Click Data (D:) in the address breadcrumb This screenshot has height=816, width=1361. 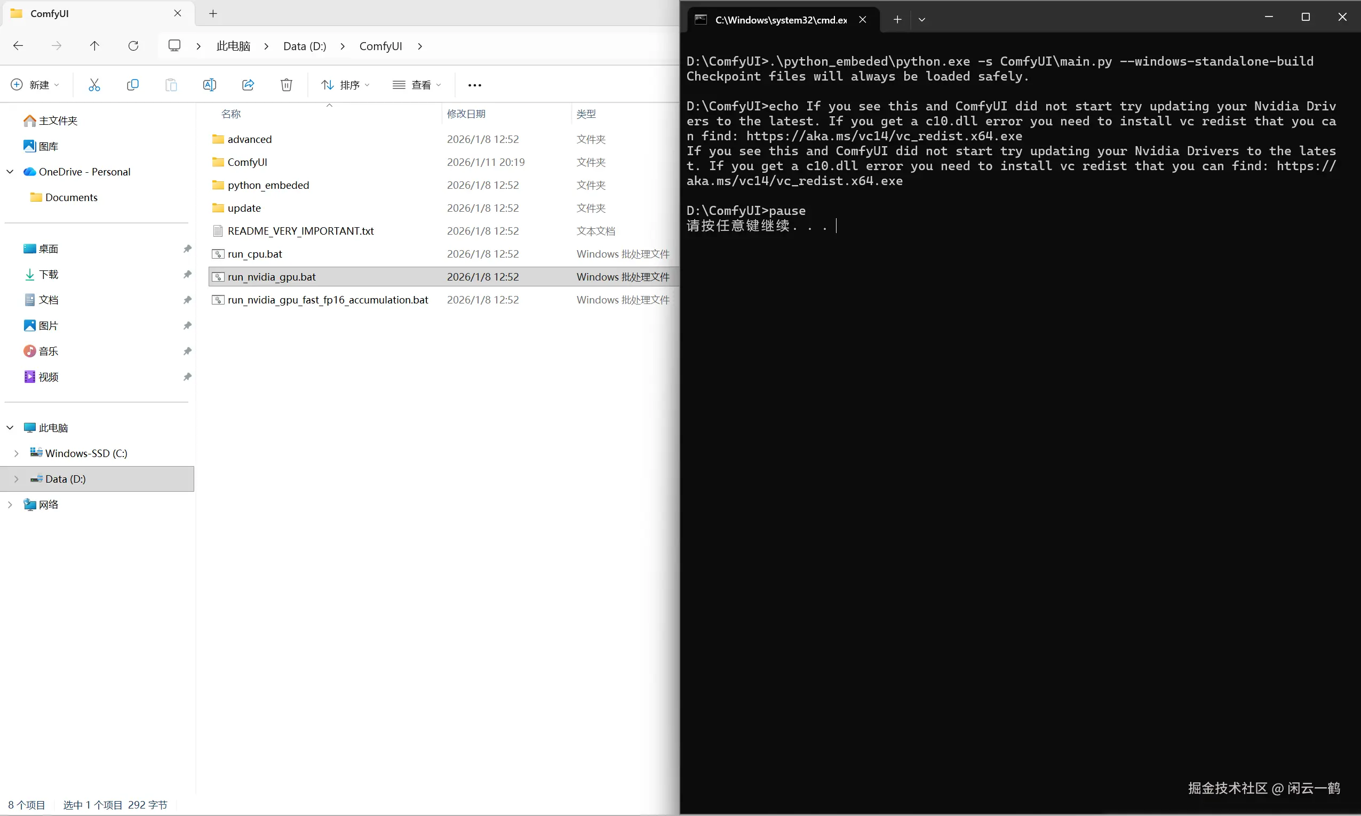coord(305,46)
